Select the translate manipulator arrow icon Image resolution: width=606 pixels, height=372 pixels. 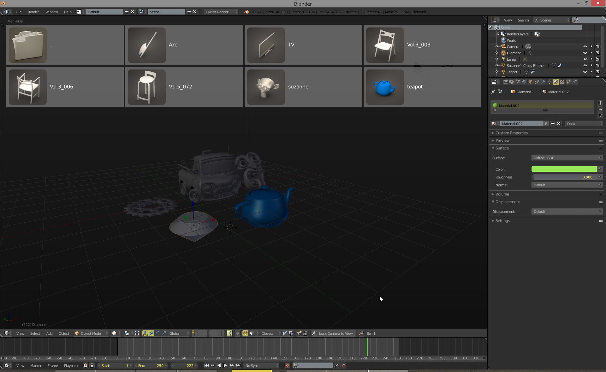pyautogui.click(x=151, y=333)
